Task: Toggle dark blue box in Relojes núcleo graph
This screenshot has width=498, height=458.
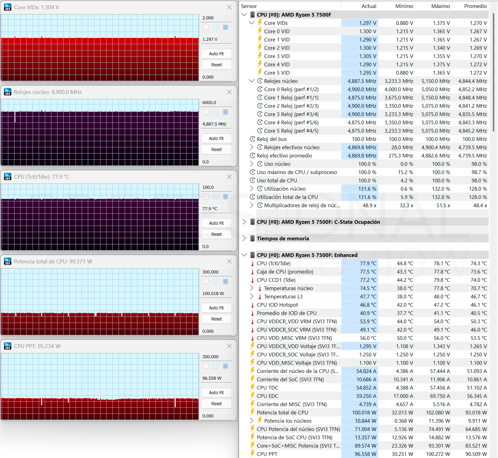Action: pos(225,112)
